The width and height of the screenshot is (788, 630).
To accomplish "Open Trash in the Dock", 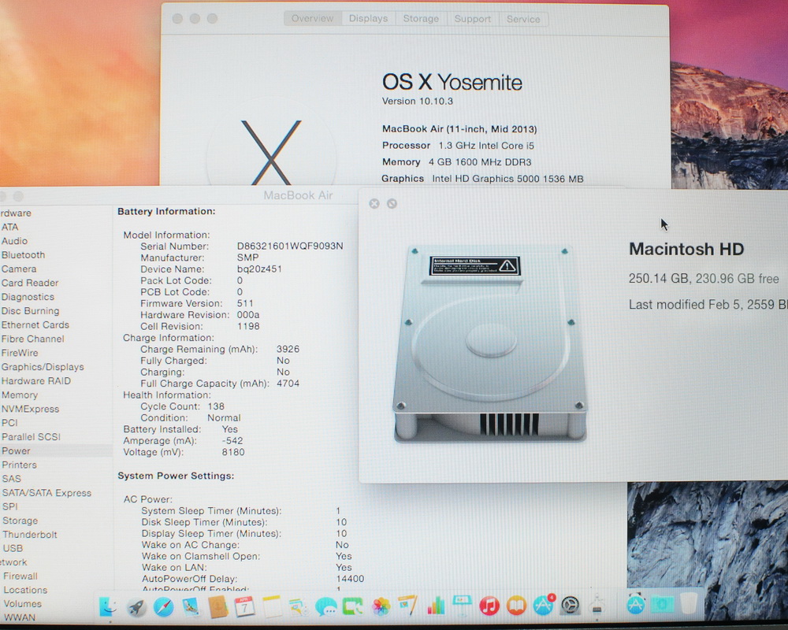I will [x=689, y=603].
